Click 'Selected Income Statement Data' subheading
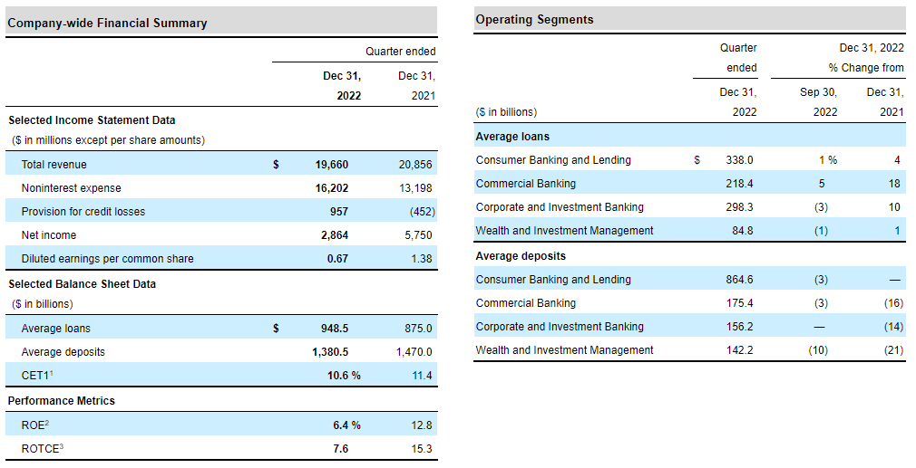Viewport: 916px width, 468px height. coord(92,120)
